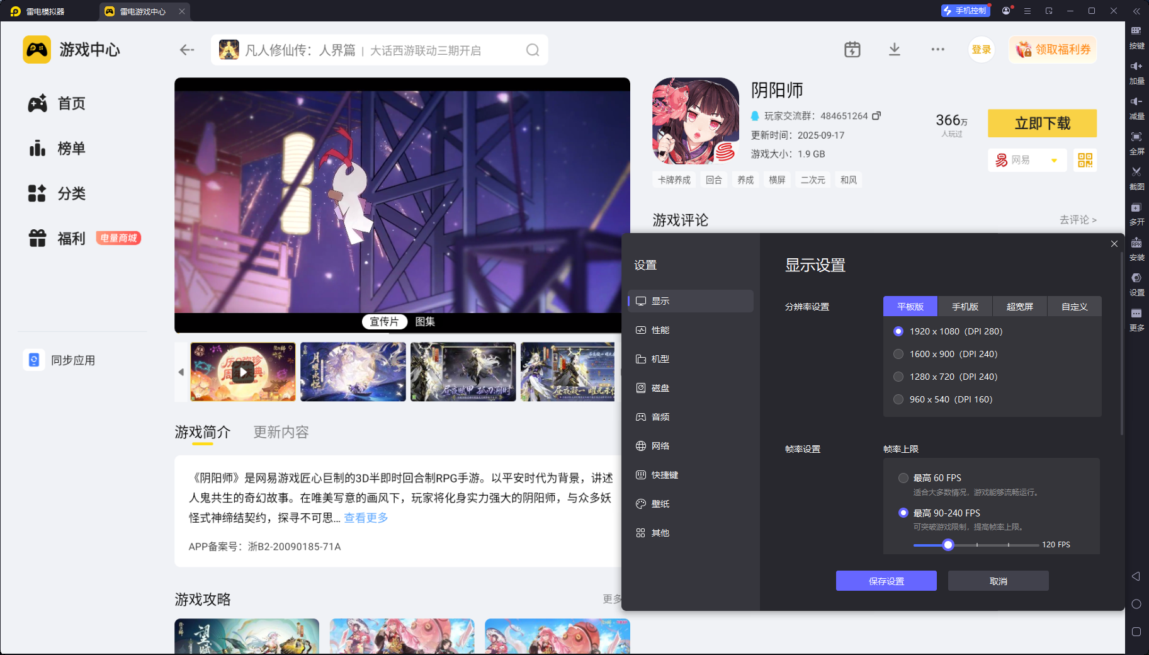Open the 性能 settings section

(x=691, y=330)
